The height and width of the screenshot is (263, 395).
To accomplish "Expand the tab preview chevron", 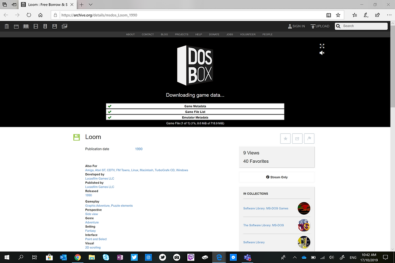I will (x=91, y=4).
